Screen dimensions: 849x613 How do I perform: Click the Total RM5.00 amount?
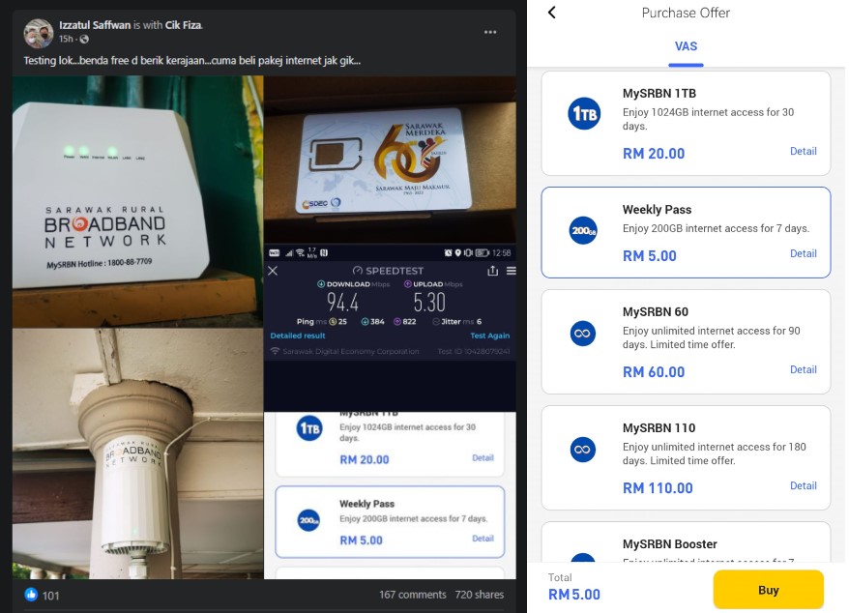(x=574, y=595)
